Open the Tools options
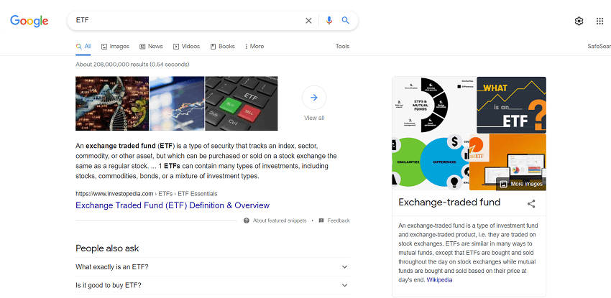 click(342, 46)
